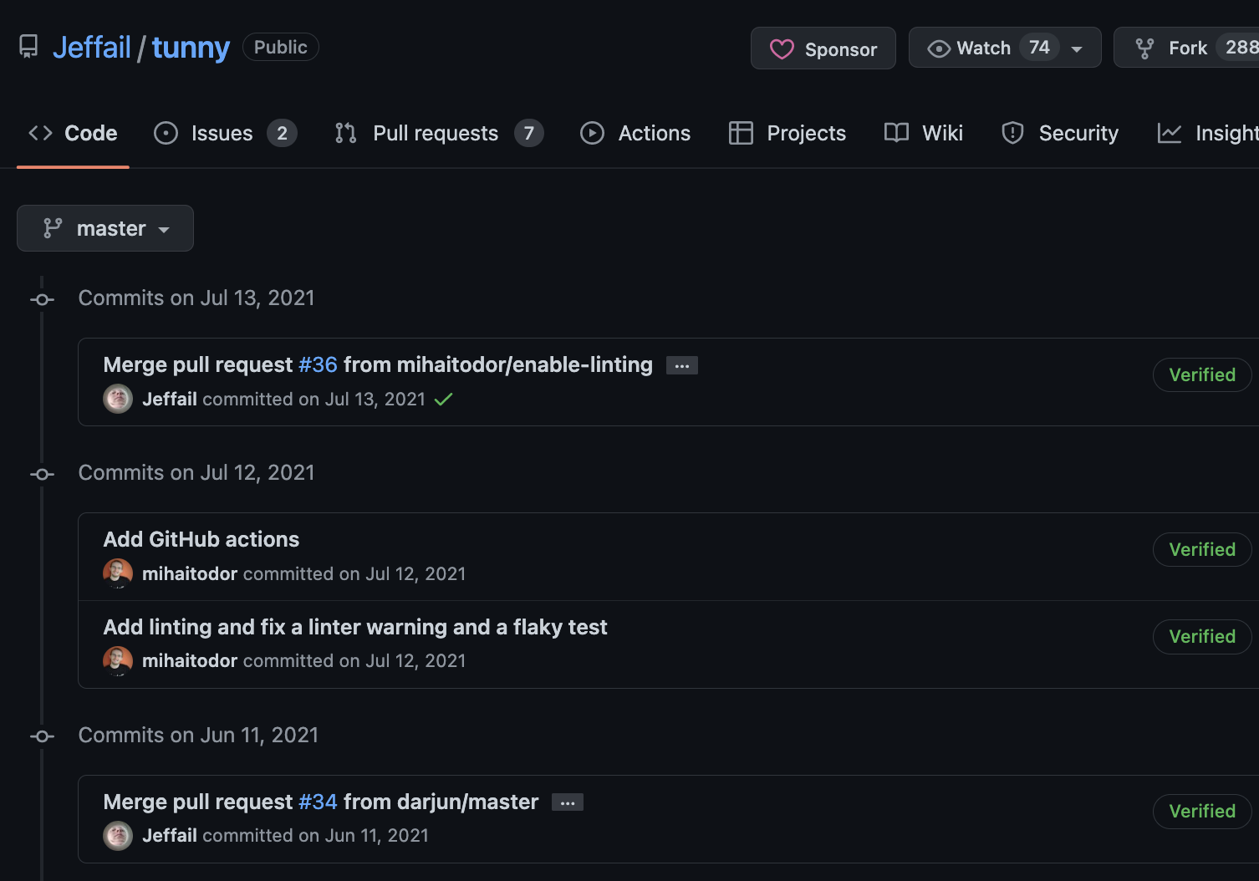Open the #36 pull request link

318,364
